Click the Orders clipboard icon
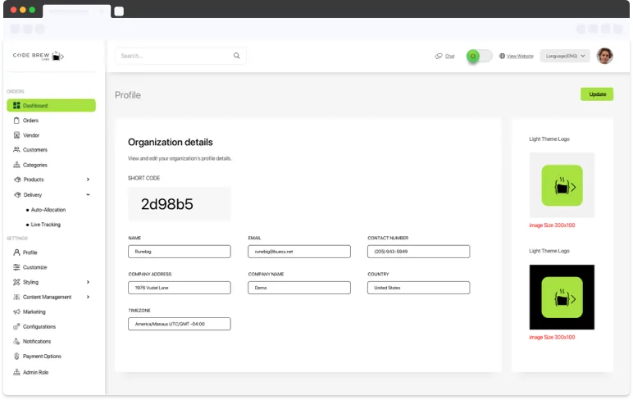633x400 pixels. click(16, 120)
